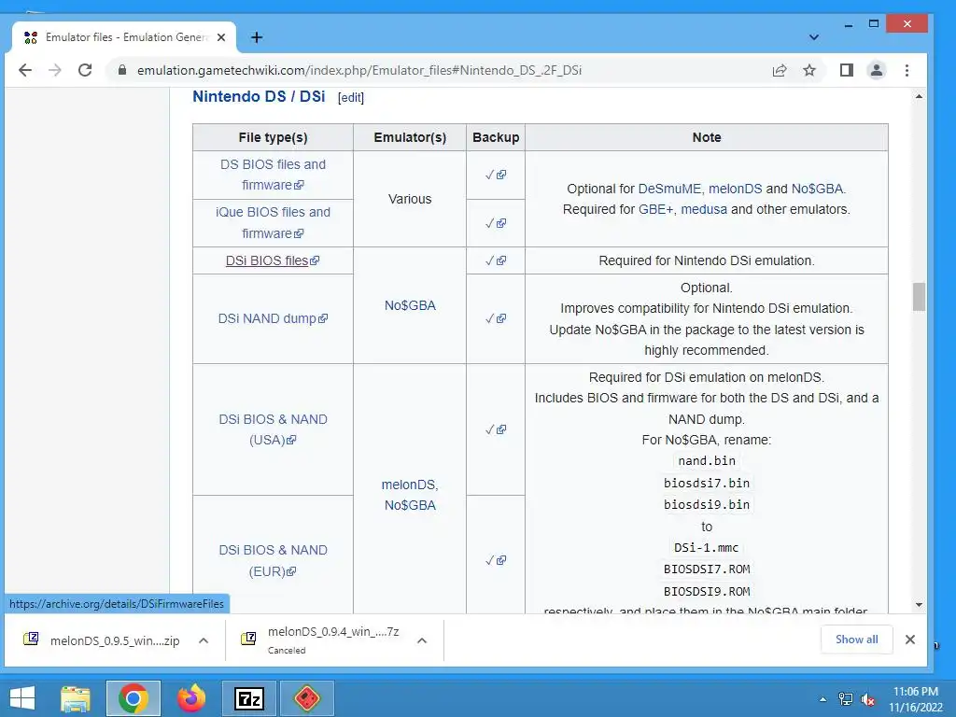Open the Chrome profile avatar
Image resolution: width=956 pixels, height=717 pixels.
(876, 70)
